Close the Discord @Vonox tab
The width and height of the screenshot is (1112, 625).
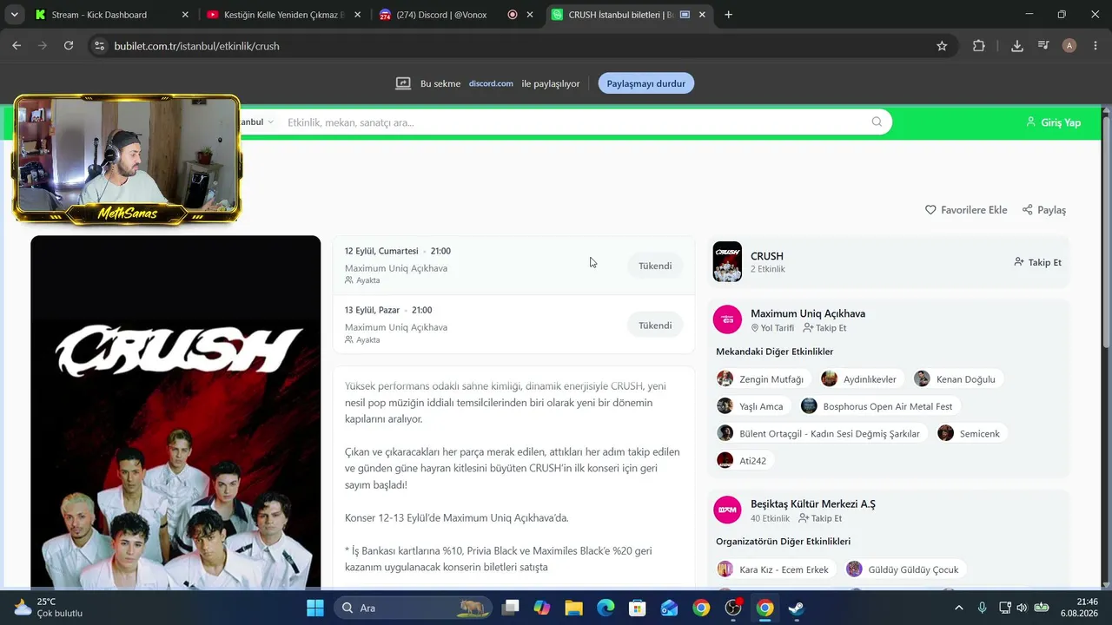tap(530, 15)
